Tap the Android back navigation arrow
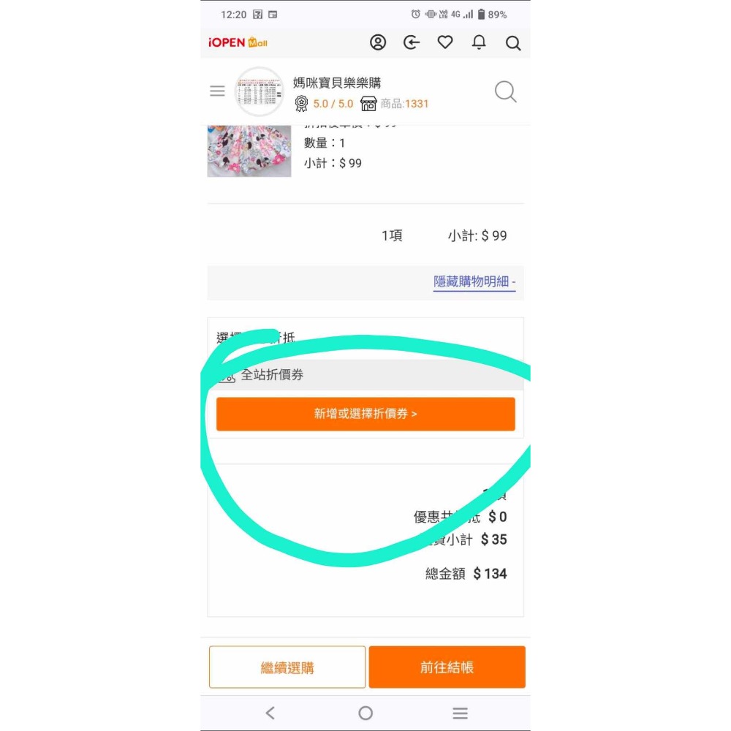 click(270, 713)
